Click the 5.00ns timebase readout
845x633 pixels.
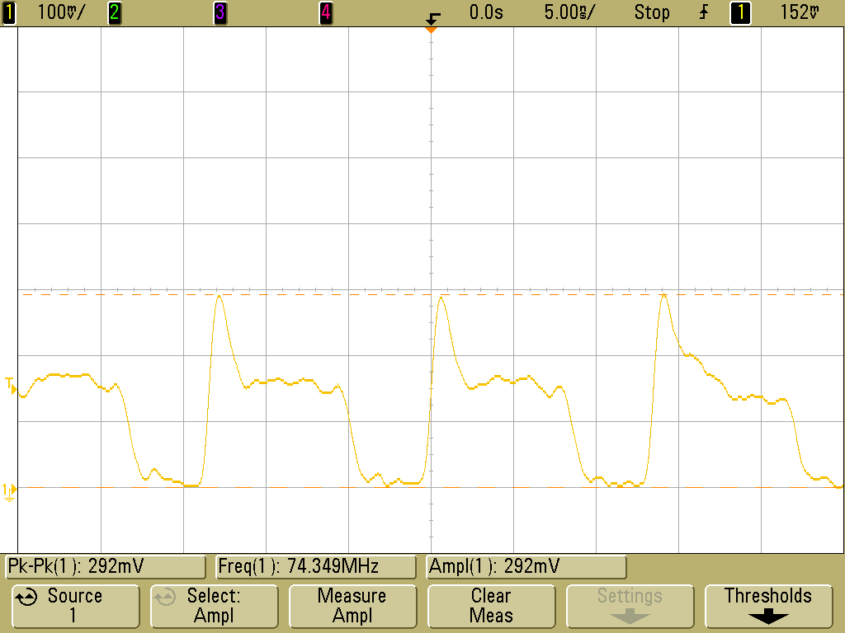[569, 12]
